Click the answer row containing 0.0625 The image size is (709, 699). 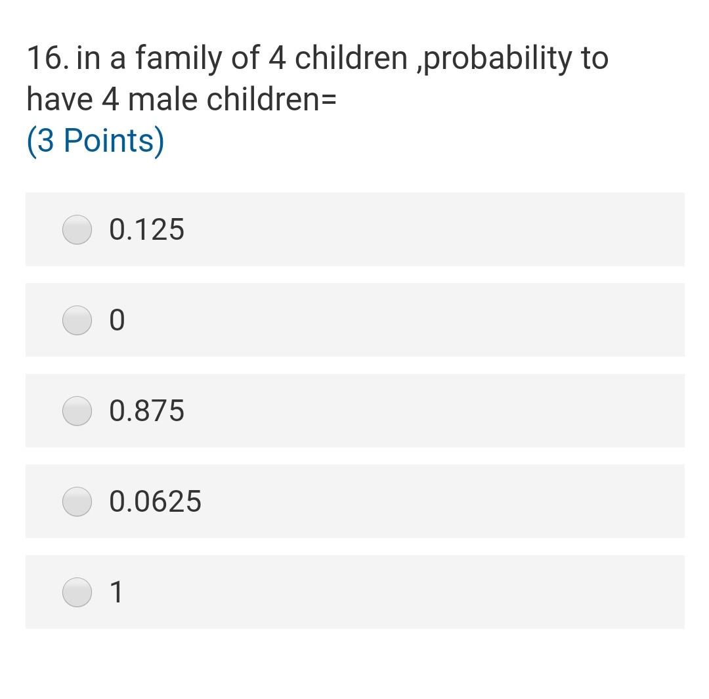tap(354, 501)
